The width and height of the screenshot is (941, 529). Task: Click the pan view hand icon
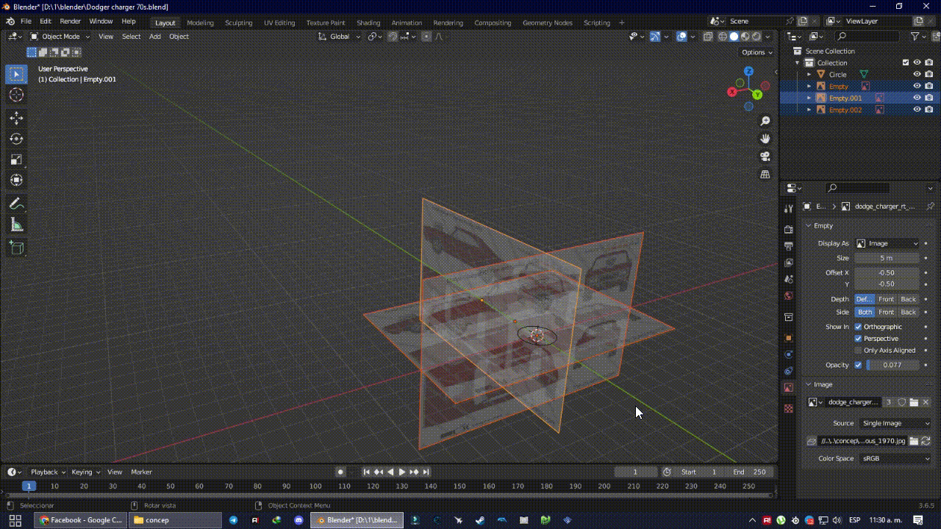point(765,138)
